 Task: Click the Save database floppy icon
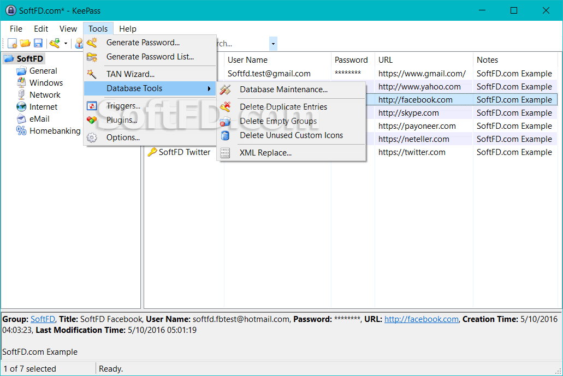(x=38, y=44)
